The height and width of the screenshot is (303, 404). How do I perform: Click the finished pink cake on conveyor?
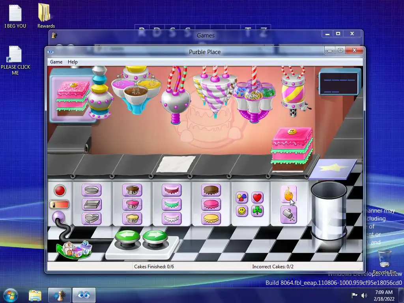tap(292, 150)
